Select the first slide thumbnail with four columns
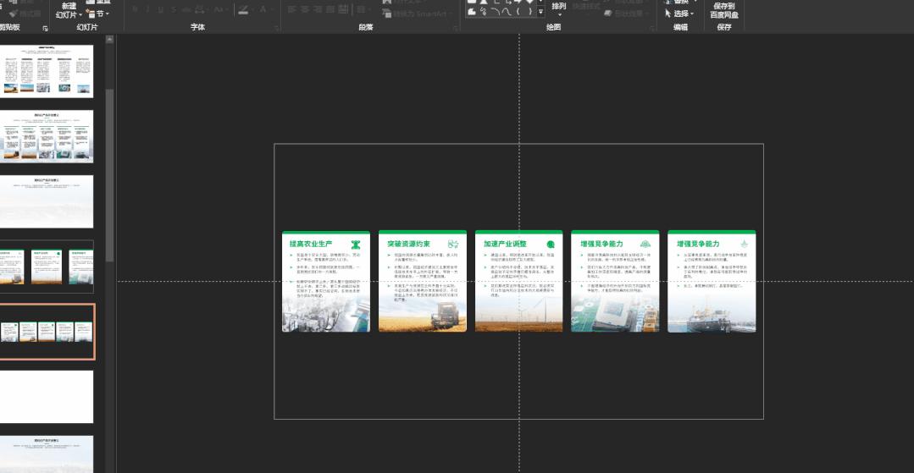 [47, 69]
